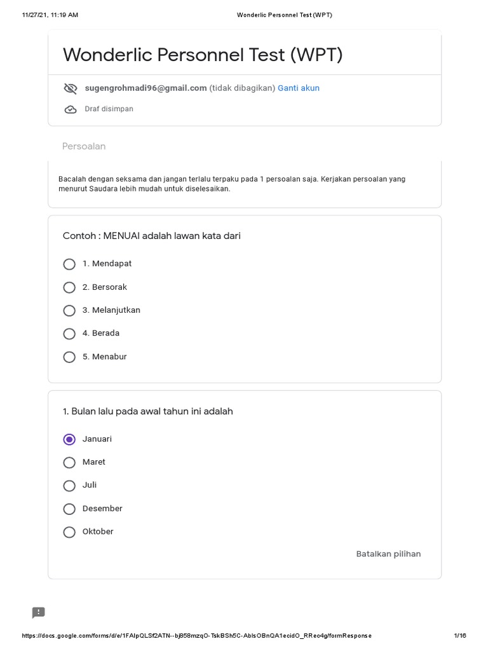Click the sugengrohmadi96@gmail.com account email
This screenshot has width=488, height=651.
tap(146, 88)
